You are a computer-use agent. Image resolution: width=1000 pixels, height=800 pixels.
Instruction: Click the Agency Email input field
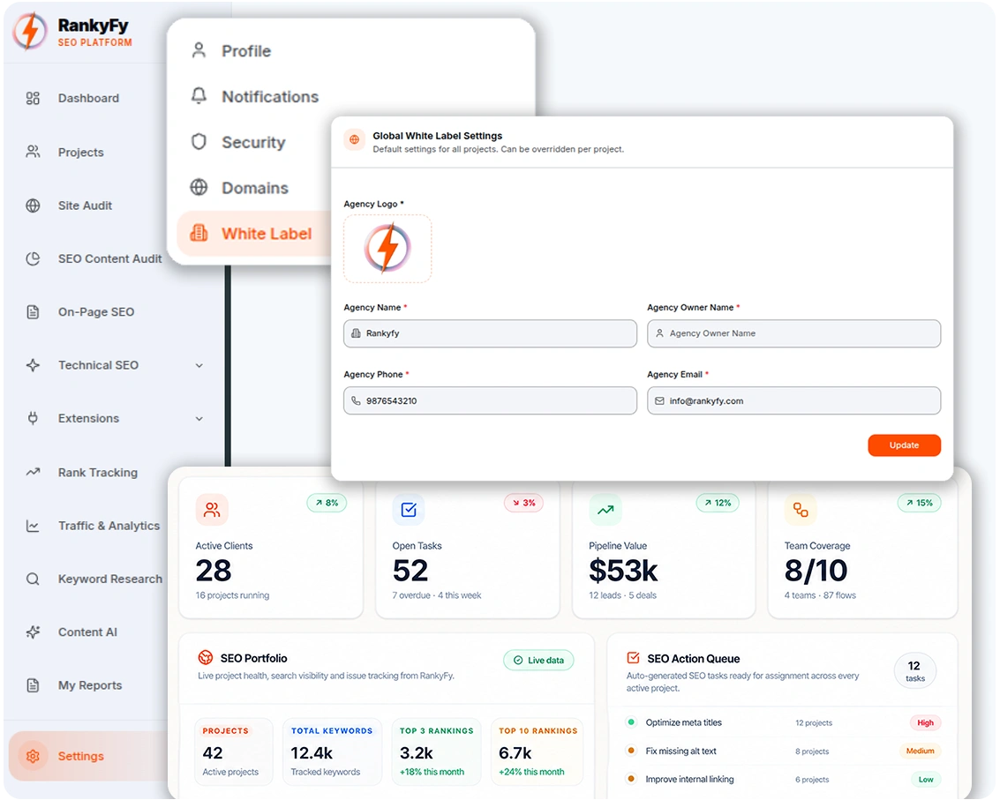(x=793, y=400)
